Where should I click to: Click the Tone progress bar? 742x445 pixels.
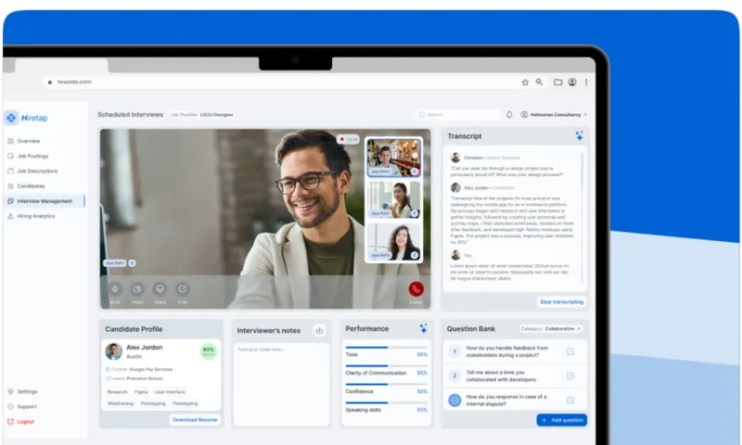pyautogui.click(x=386, y=348)
